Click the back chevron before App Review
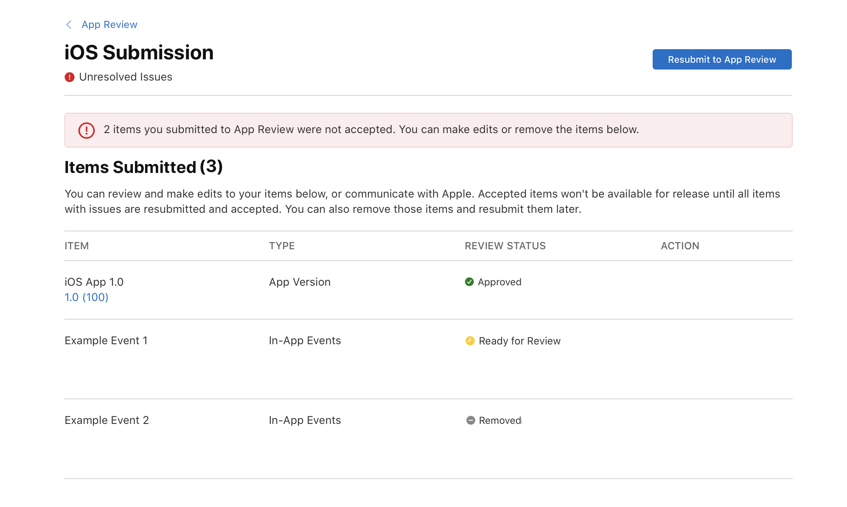 69,25
